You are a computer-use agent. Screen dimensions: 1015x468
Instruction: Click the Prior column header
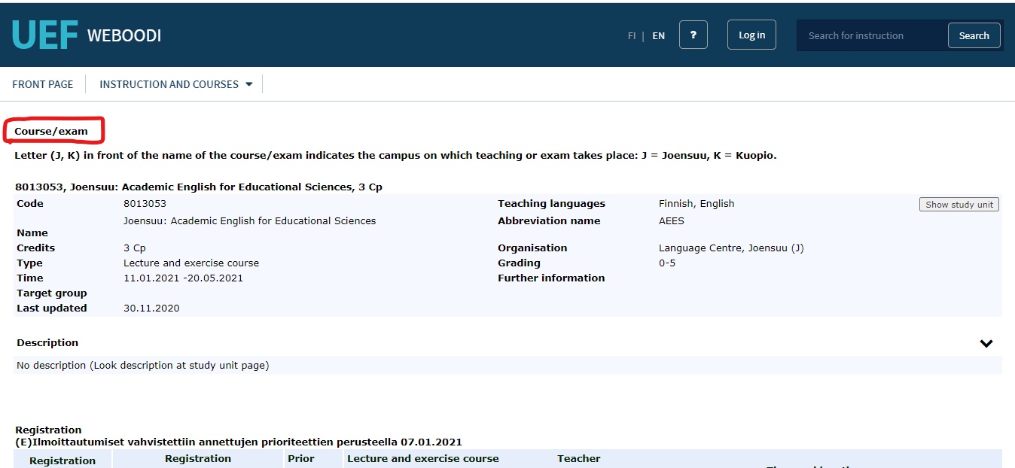tap(301, 458)
